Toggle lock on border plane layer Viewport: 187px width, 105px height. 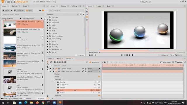53,69
